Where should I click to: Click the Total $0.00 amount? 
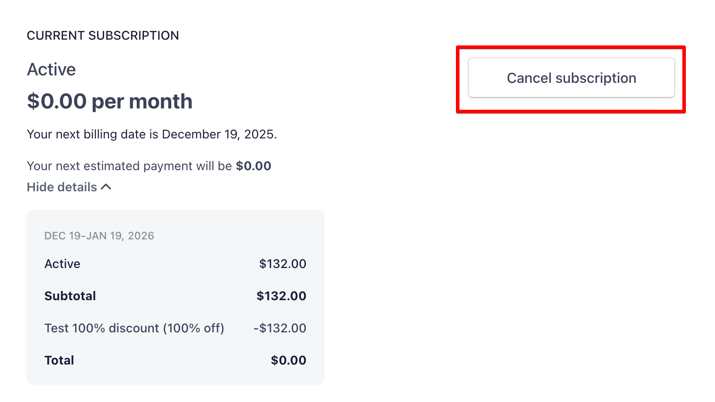coord(288,361)
